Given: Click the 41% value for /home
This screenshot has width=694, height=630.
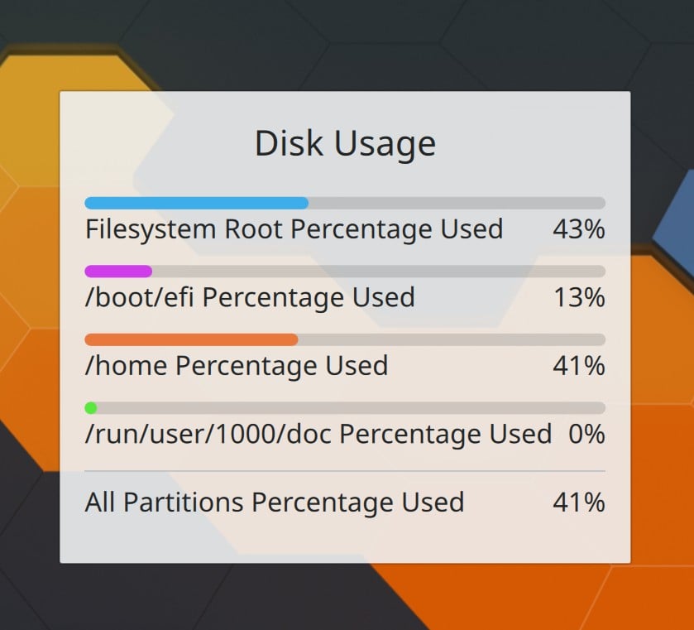Looking at the screenshot, I should click(x=580, y=365).
